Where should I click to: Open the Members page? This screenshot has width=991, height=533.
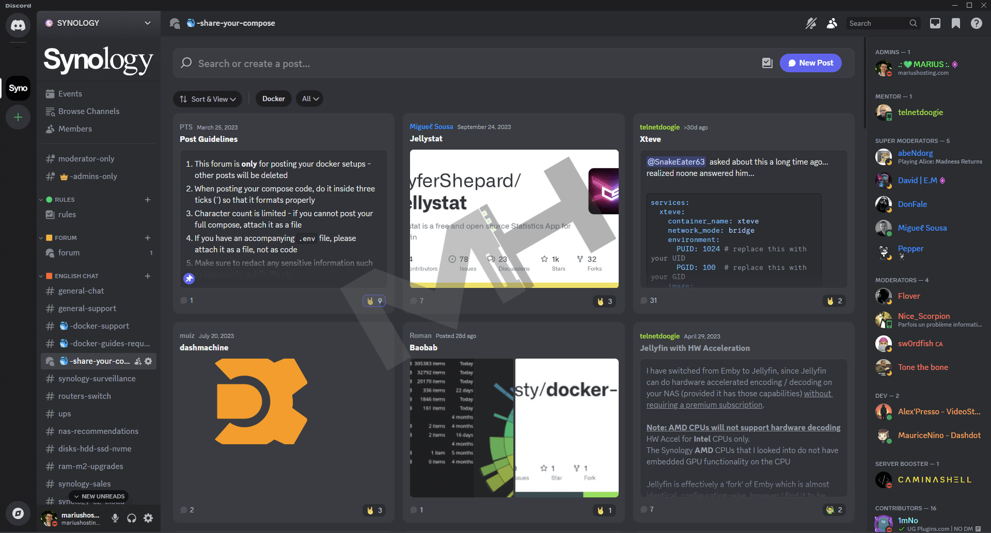point(98,129)
